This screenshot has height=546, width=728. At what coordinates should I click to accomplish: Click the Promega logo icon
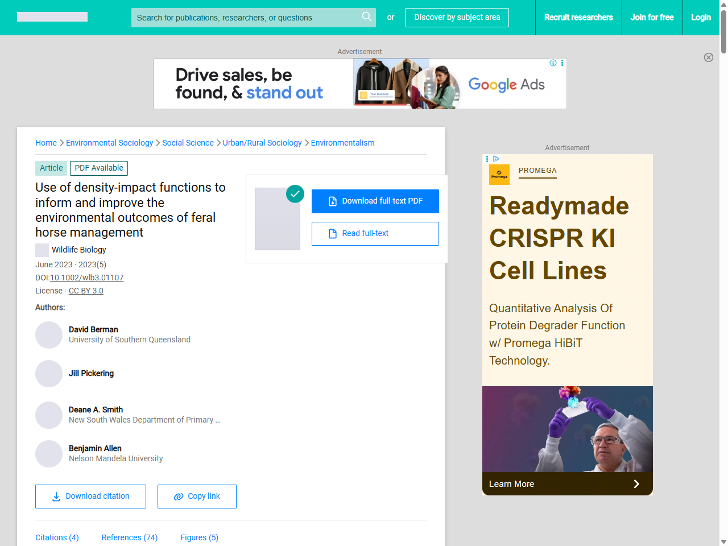coord(499,175)
